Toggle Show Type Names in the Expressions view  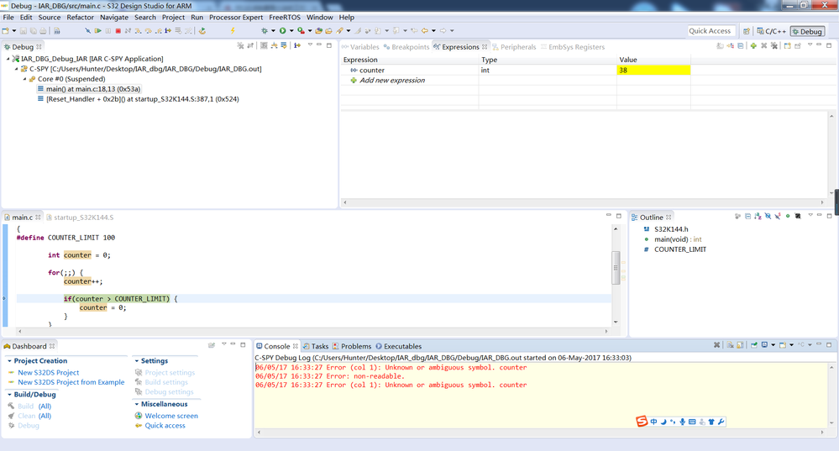tap(720, 46)
